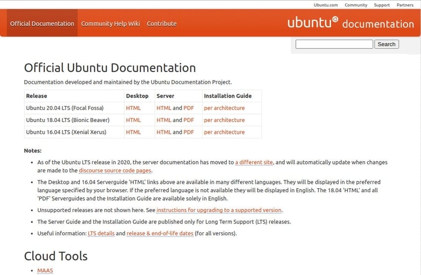Click the 'Desktop' column header
This screenshot has width=421, height=275.
pyautogui.click(x=137, y=96)
